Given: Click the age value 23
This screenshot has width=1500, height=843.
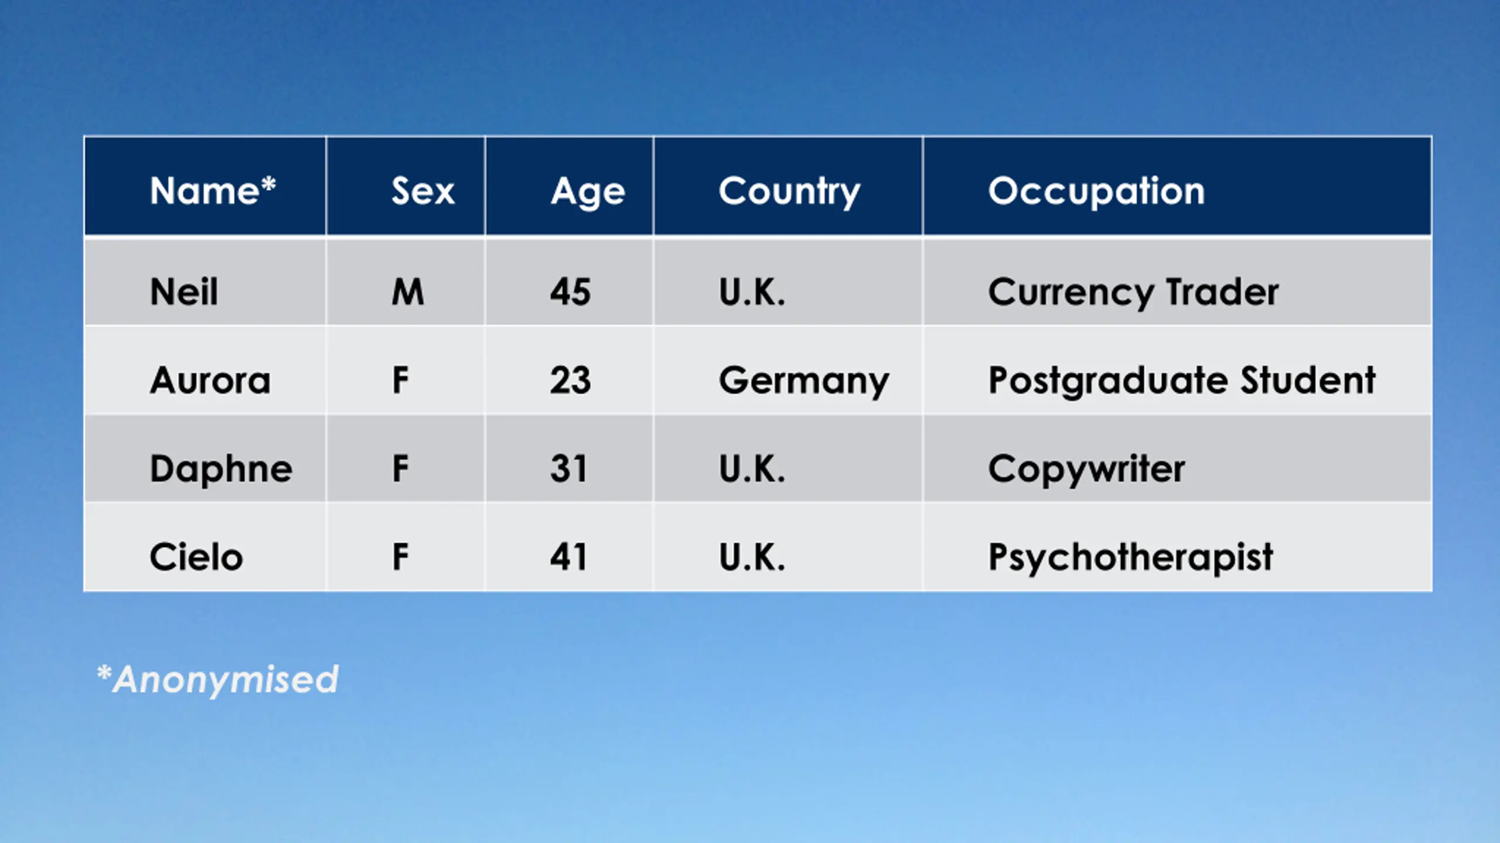Looking at the screenshot, I should pos(570,380).
